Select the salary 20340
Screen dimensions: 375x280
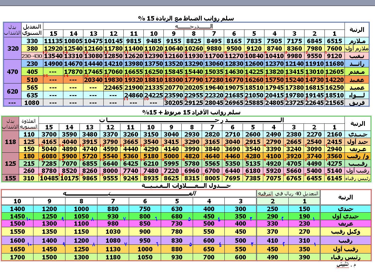coord(94,80)
